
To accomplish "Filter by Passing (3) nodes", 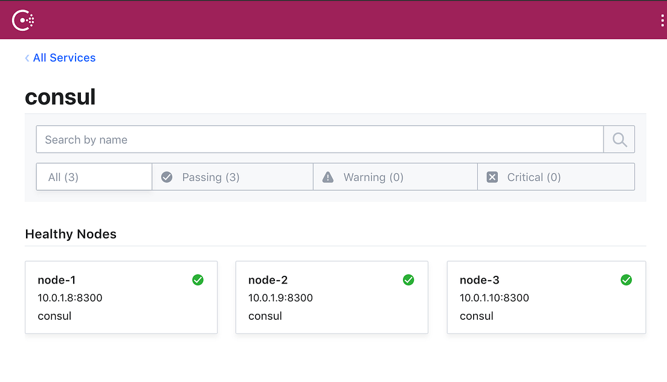I will pyautogui.click(x=233, y=177).
